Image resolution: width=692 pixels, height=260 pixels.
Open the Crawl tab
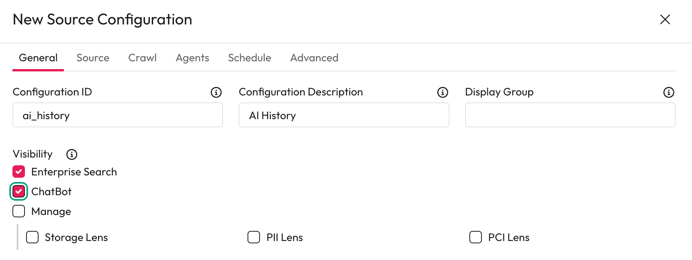[x=142, y=58]
